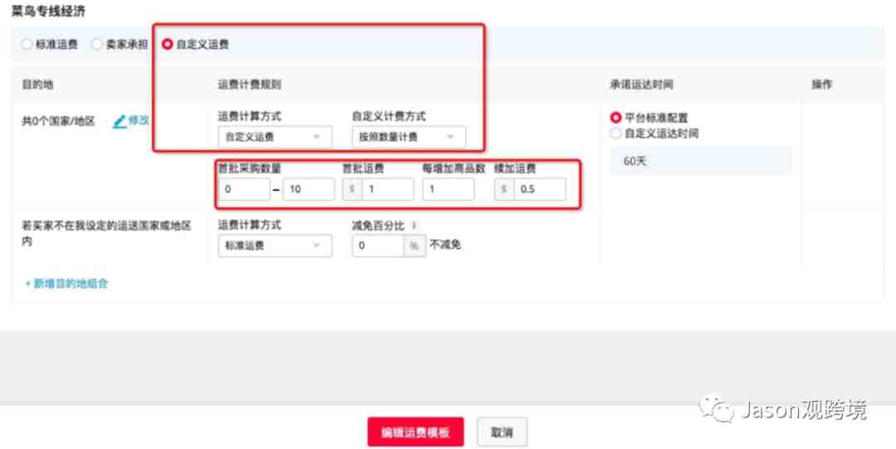
Task: Click the 每增加商品数 input field
Action: click(x=448, y=189)
